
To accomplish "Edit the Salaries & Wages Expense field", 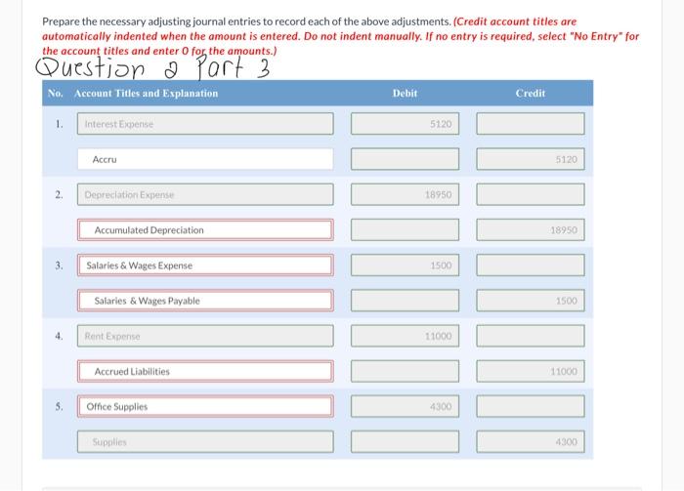I will tap(205, 265).
